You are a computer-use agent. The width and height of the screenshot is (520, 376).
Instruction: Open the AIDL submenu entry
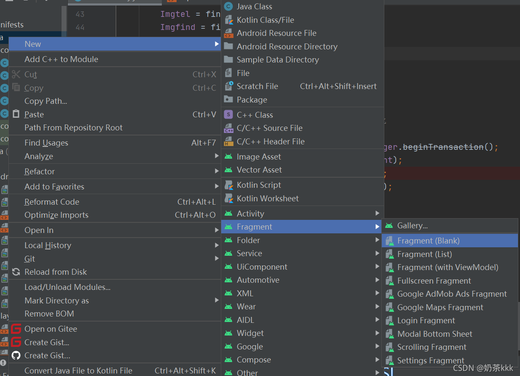tap(302, 320)
